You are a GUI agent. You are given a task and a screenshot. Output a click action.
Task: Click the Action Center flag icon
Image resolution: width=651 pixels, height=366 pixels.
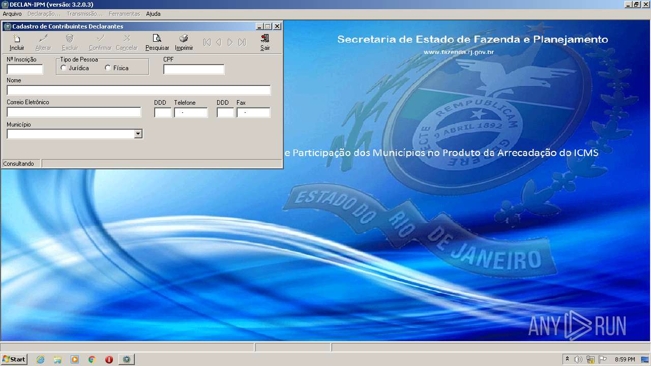[x=603, y=359]
